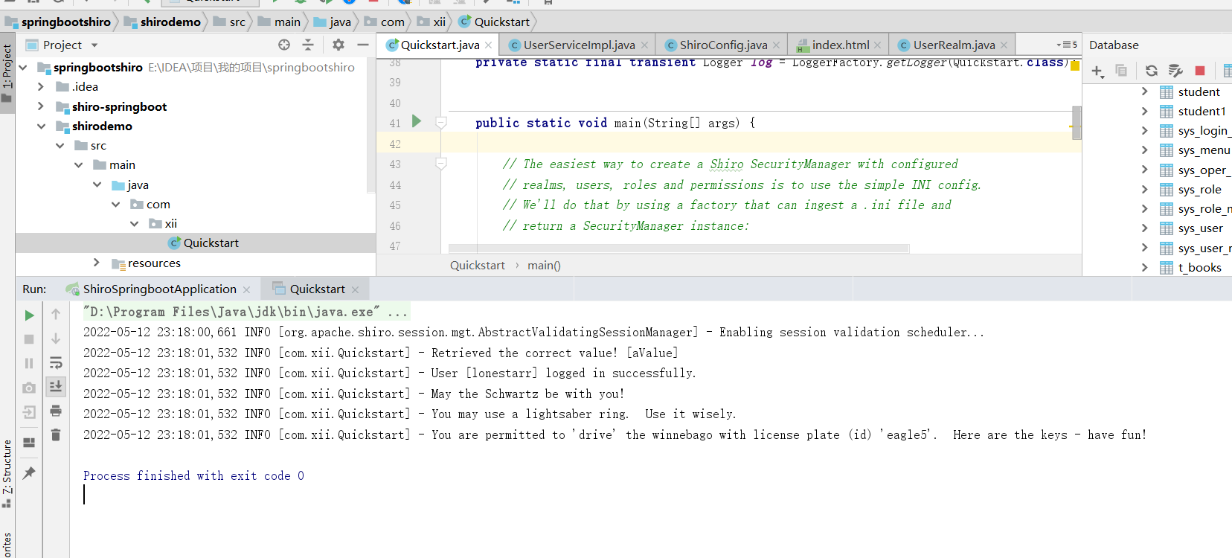Click shirodemo in navigation breadcrumb
Image resolution: width=1232 pixels, height=558 pixels.
tap(163, 22)
